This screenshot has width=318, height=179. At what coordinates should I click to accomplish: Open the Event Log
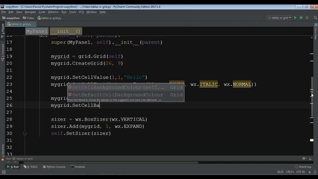[x=303, y=167]
